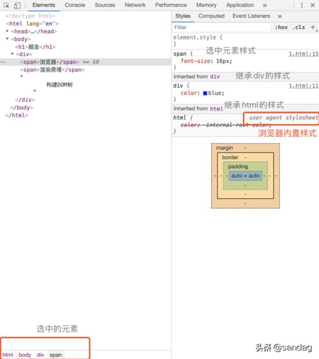This screenshot has width=319, height=359.
Task: Switch to the Sources tab
Action: pyautogui.click(x=105, y=5)
